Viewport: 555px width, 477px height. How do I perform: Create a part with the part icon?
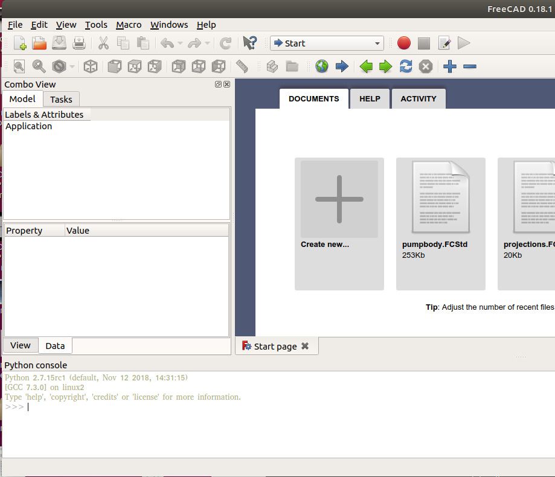pos(272,66)
